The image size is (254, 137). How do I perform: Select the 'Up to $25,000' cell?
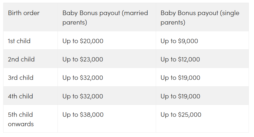pos(181,115)
